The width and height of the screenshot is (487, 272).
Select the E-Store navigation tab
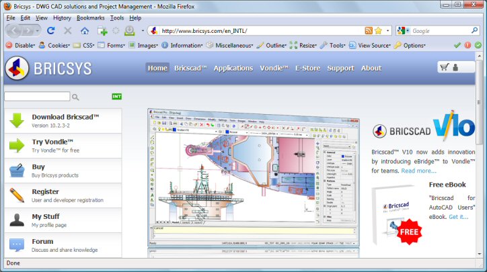[x=308, y=68]
